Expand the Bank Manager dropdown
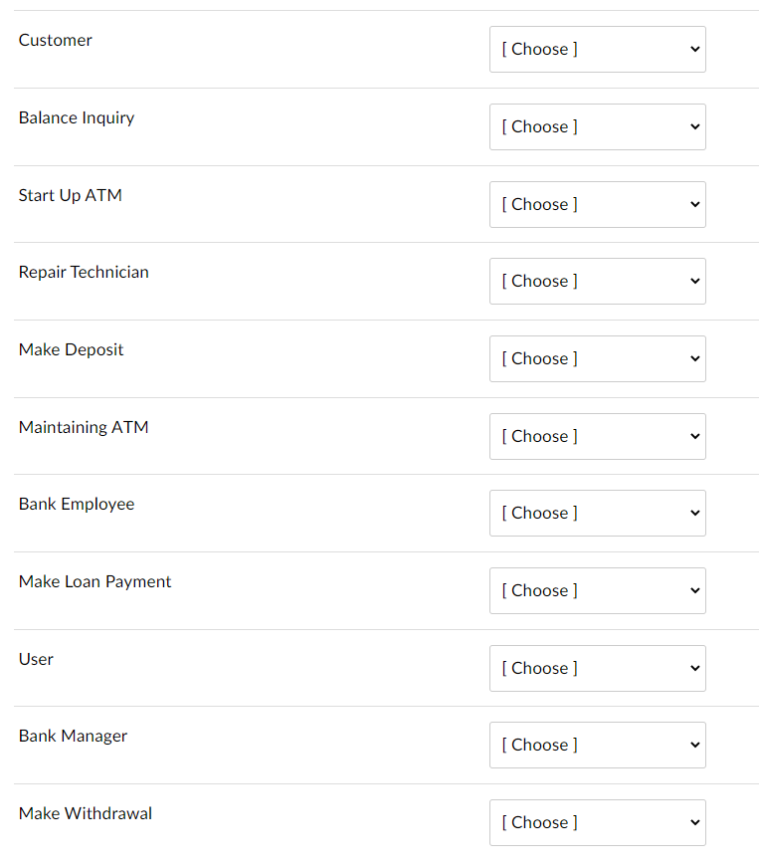 (x=597, y=745)
